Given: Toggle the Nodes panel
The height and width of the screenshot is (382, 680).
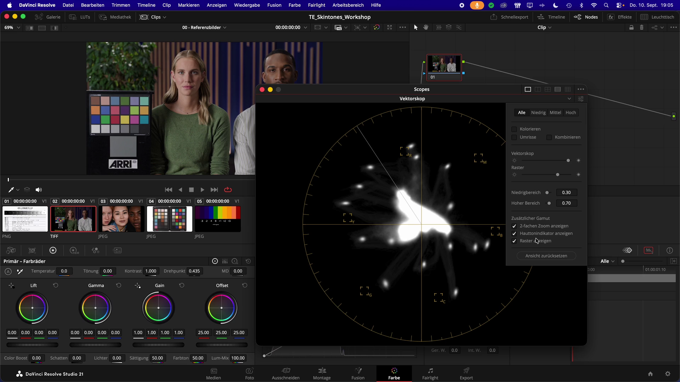Looking at the screenshot, I should 586,17.
